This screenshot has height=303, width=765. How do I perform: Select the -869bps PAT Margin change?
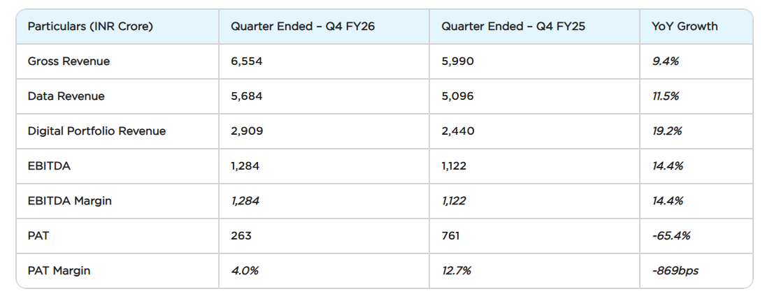pyautogui.click(x=675, y=271)
